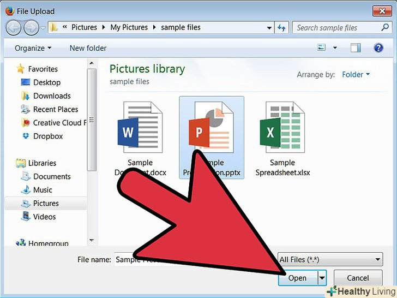Open Videos library
Screen dimensions: 397x298
44,217
